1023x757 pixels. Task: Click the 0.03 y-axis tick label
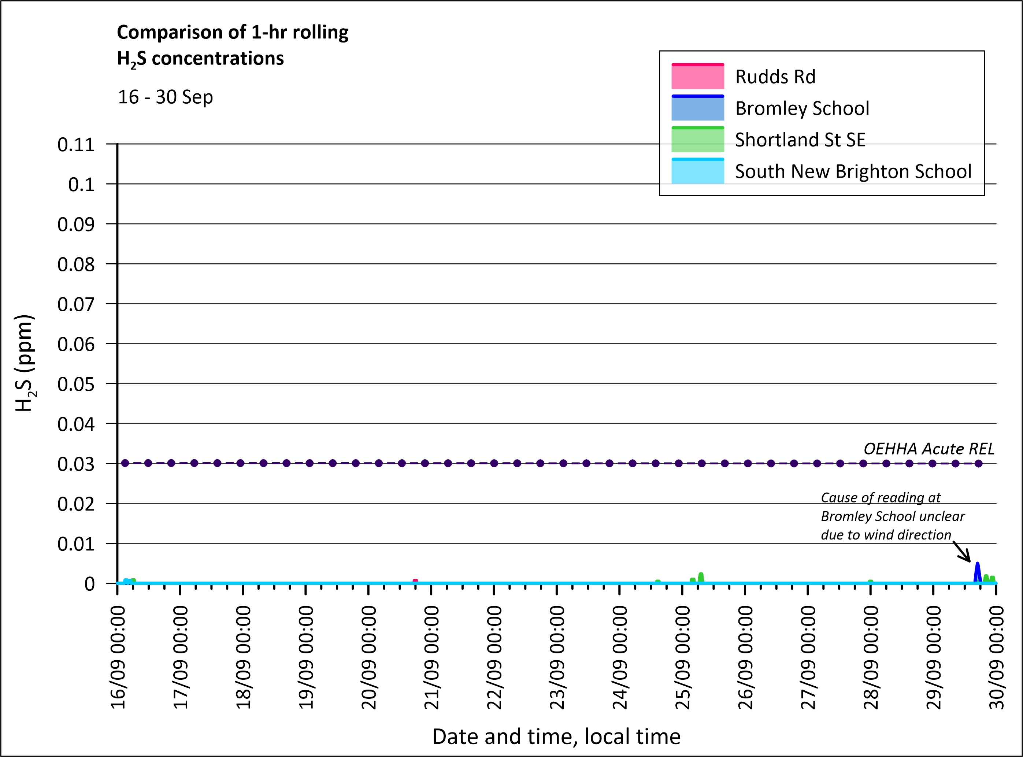pos(75,464)
